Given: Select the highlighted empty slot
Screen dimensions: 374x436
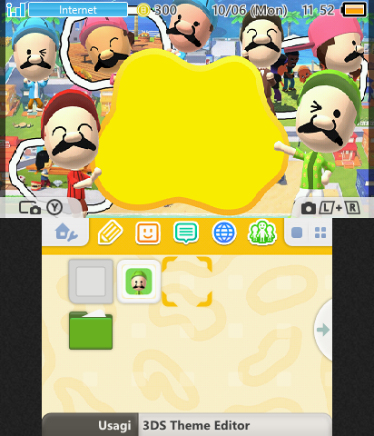Looking at the screenshot, I should click(187, 282).
